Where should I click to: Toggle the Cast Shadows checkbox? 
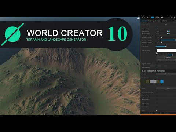[157, 67]
